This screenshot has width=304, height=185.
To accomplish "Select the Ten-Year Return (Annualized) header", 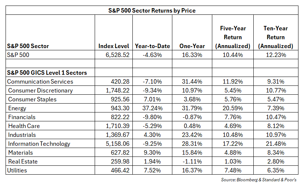I will pyautogui.click(x=276, y=37).
